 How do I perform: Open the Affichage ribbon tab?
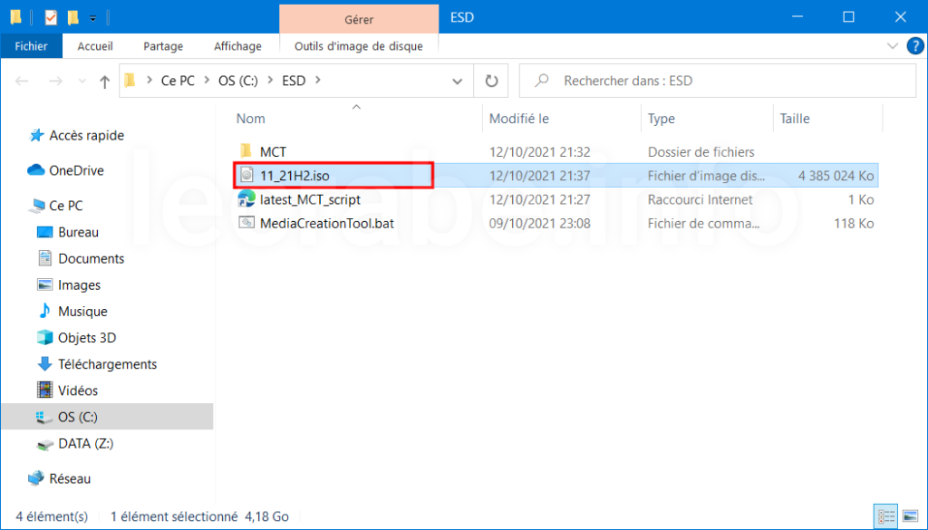tap(238, 46)
